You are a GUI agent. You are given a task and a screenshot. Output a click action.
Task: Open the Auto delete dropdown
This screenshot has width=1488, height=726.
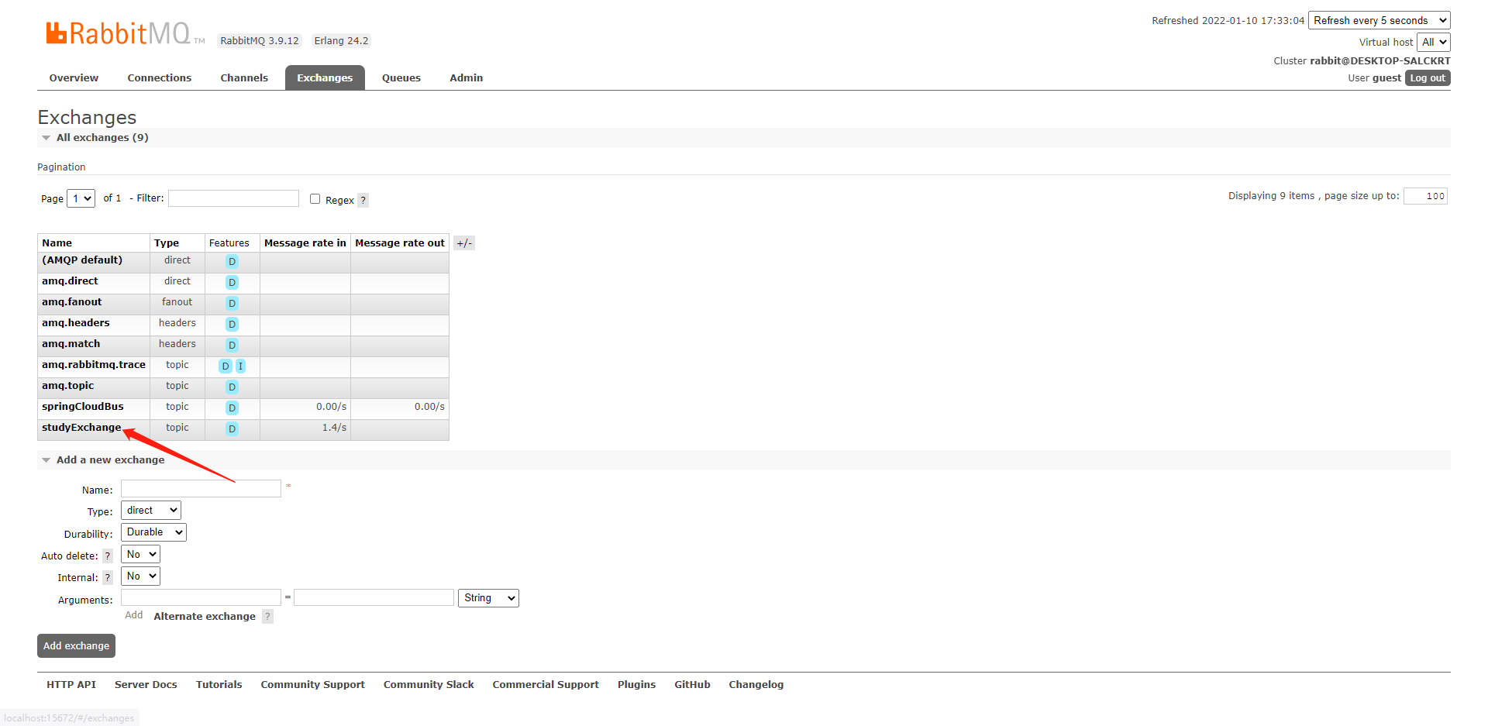pos(140,555)
